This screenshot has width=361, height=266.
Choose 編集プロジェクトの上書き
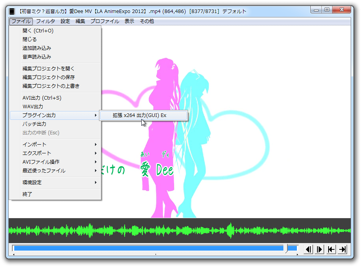55,86
